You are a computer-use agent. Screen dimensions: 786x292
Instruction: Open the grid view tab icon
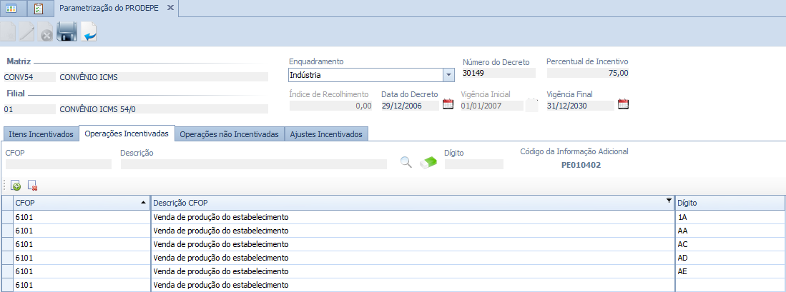11,8
